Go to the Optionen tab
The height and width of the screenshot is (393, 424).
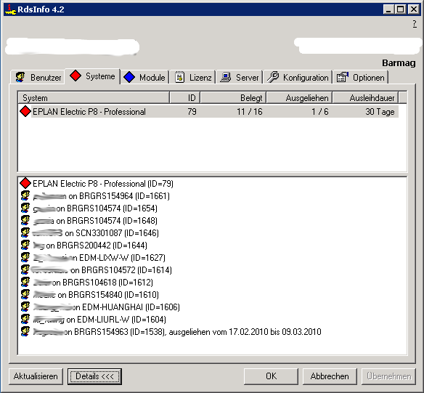361,77
